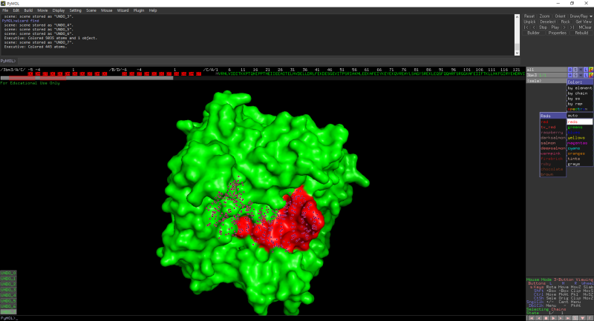Choose 'salmon' in the Reds submenu
The height and width of the screenshot is (321, 594).
552,143
